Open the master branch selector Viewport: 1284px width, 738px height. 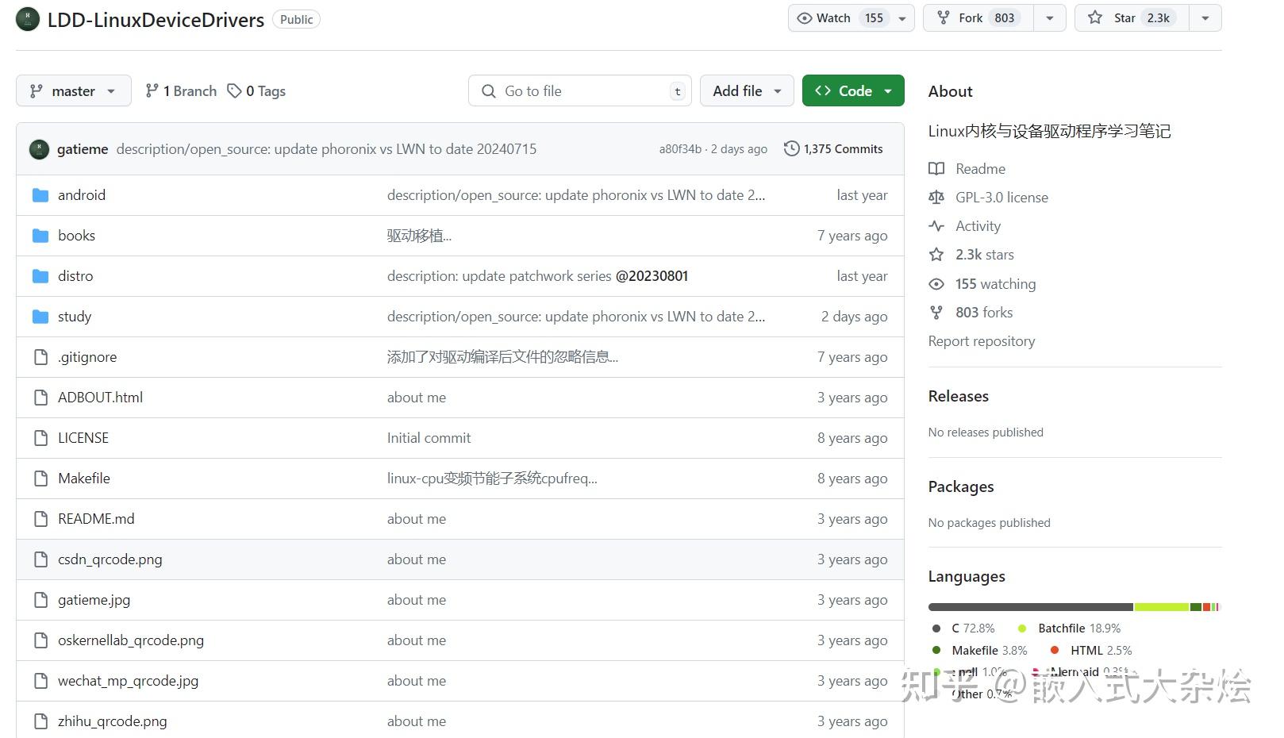72,90
